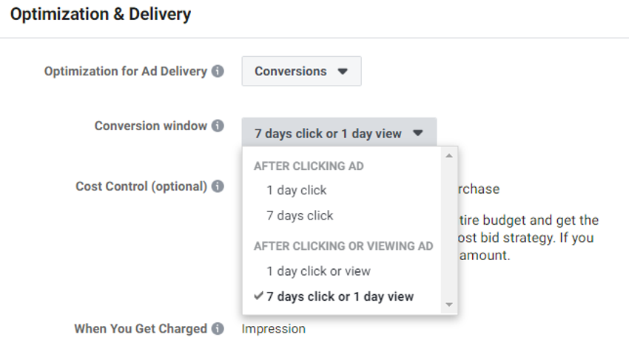
Task: Pick the "1 day click or view" option
Action: click(x=318, y=271)
